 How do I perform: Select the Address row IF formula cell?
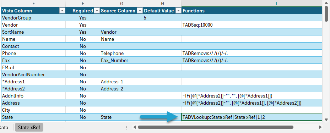tap(252, 103)
